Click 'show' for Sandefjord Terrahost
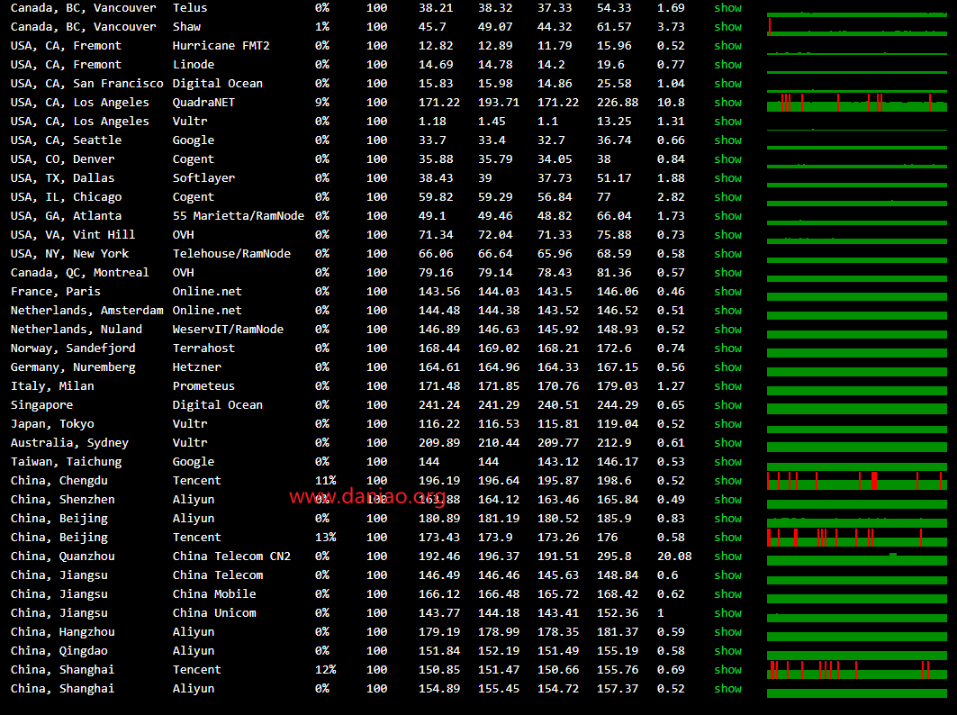 click(727, 348)
